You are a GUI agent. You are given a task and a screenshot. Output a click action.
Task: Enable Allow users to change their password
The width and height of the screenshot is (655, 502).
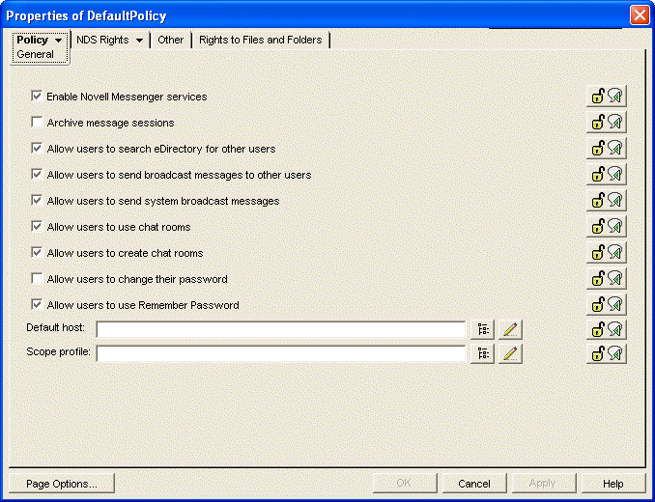(37, 278)
